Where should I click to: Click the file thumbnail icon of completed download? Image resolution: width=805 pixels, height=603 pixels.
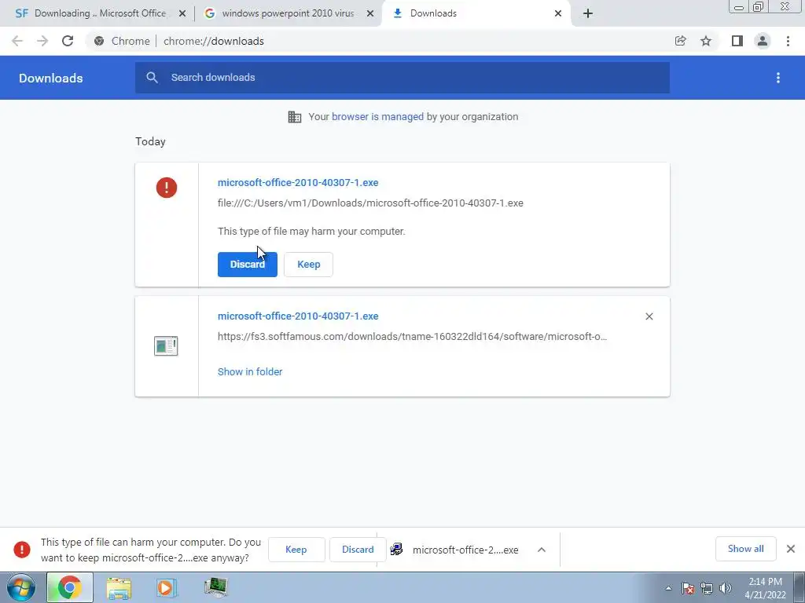166,345
